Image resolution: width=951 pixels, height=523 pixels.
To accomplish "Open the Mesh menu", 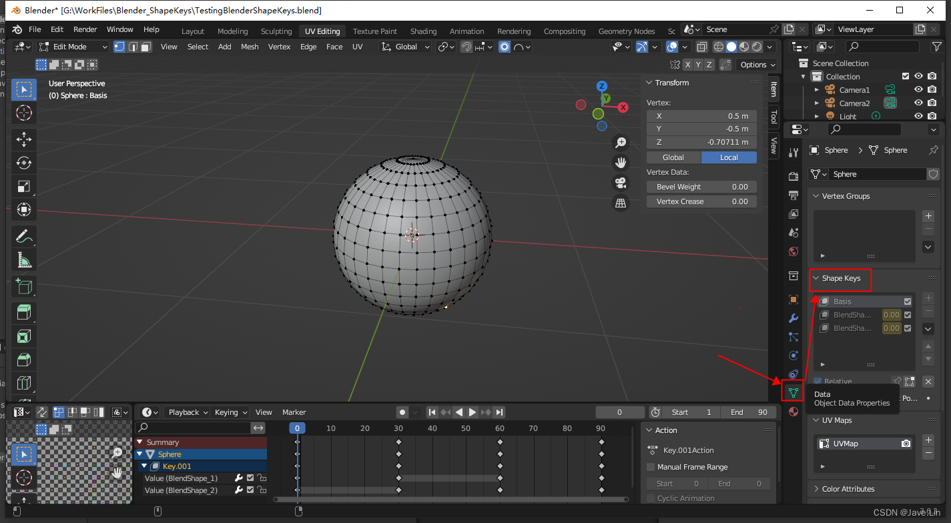I will (x=250, y=47).
